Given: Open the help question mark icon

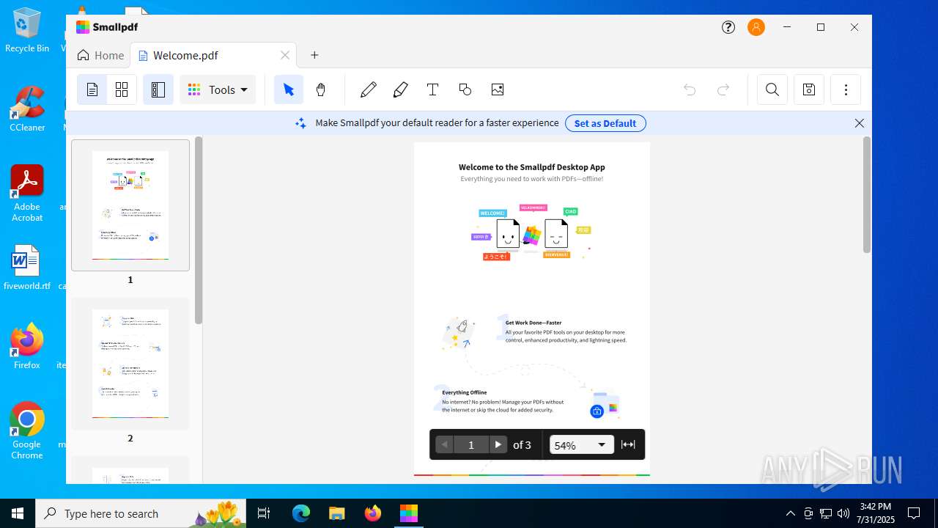Looking at the screenshot, I should click(728, 27).
